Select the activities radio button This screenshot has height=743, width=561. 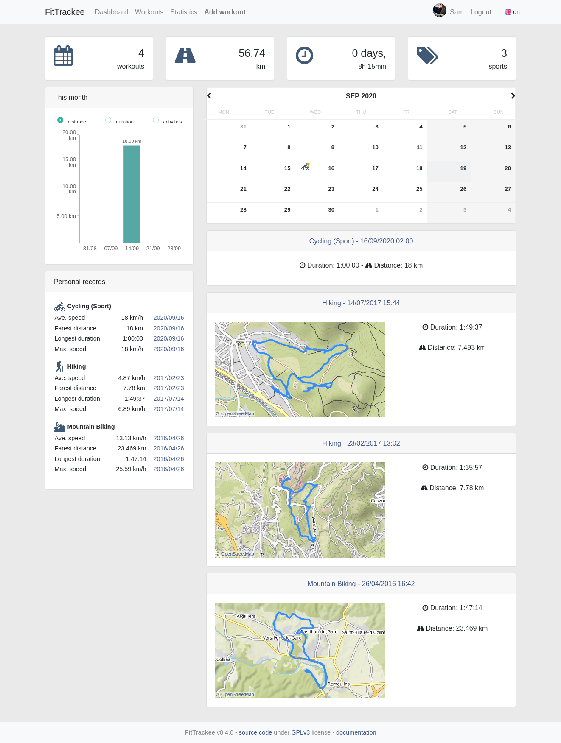click(x=156, y=120)
